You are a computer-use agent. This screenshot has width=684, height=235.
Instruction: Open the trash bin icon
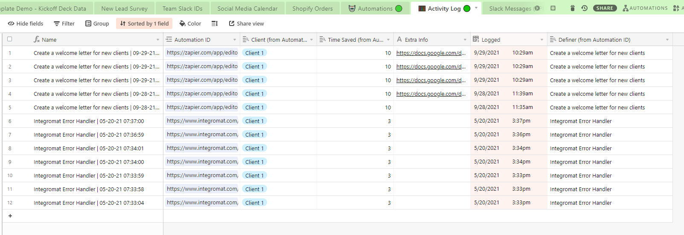point(573,8)
